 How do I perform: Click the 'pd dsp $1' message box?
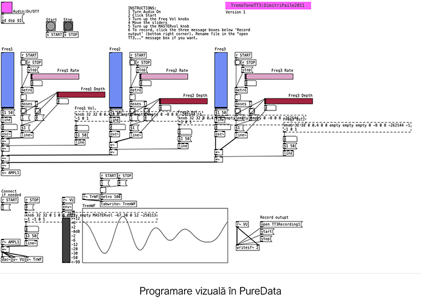coord(13,20)
